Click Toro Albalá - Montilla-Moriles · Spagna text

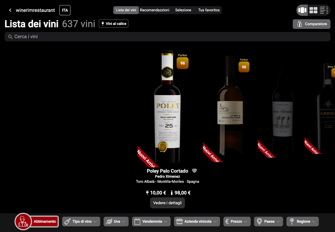tap(167, 182)
